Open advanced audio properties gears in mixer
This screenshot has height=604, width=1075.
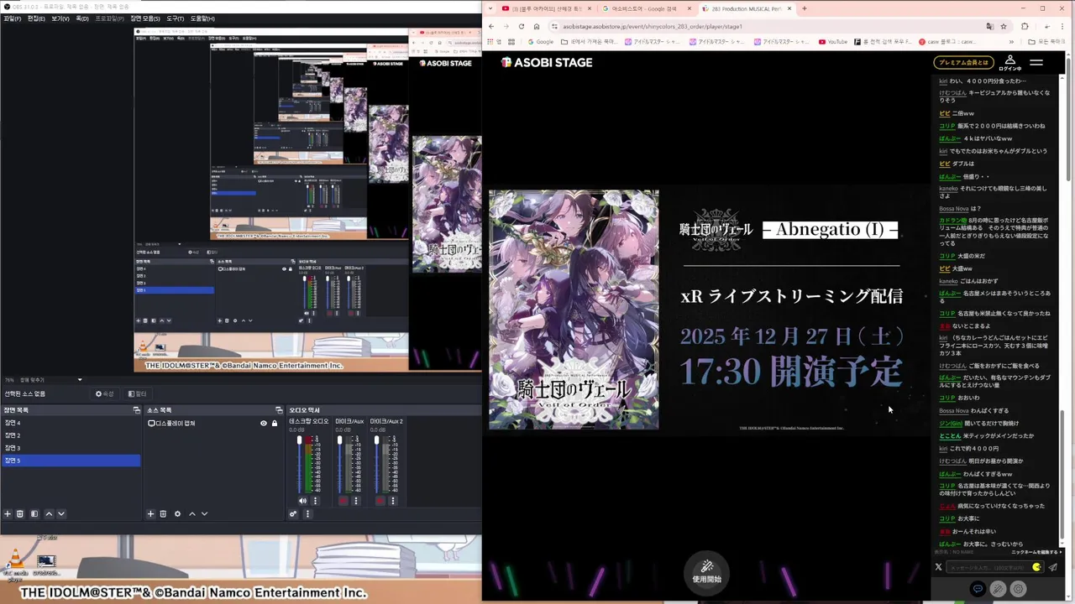293,513
